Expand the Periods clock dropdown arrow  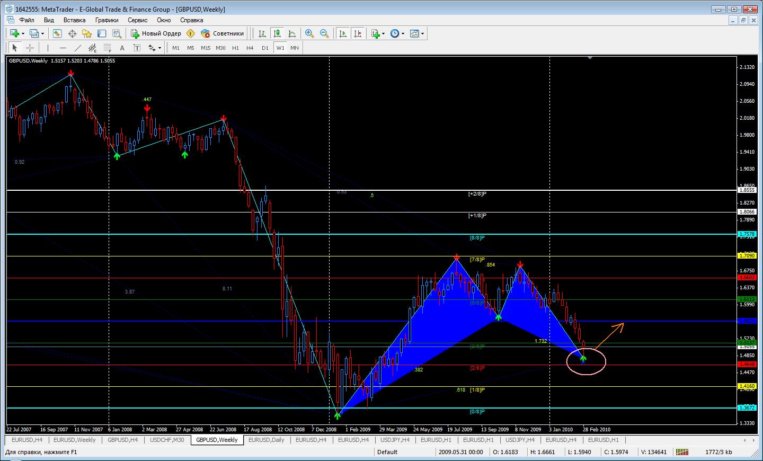pos(403,33)
